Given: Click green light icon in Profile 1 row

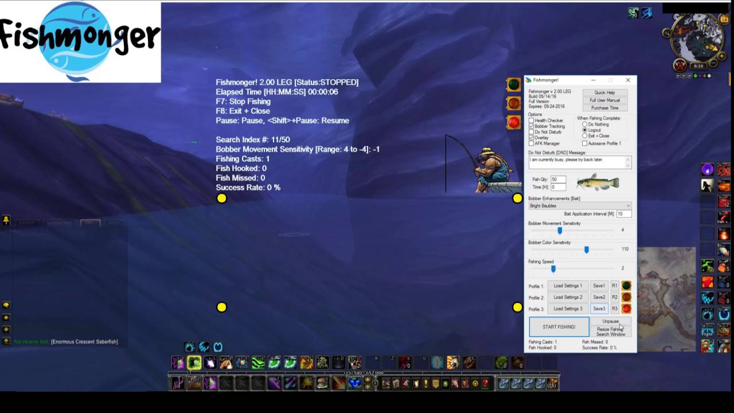Looking at the screenshot, I should pyautogui.click(x=626, y=286).
